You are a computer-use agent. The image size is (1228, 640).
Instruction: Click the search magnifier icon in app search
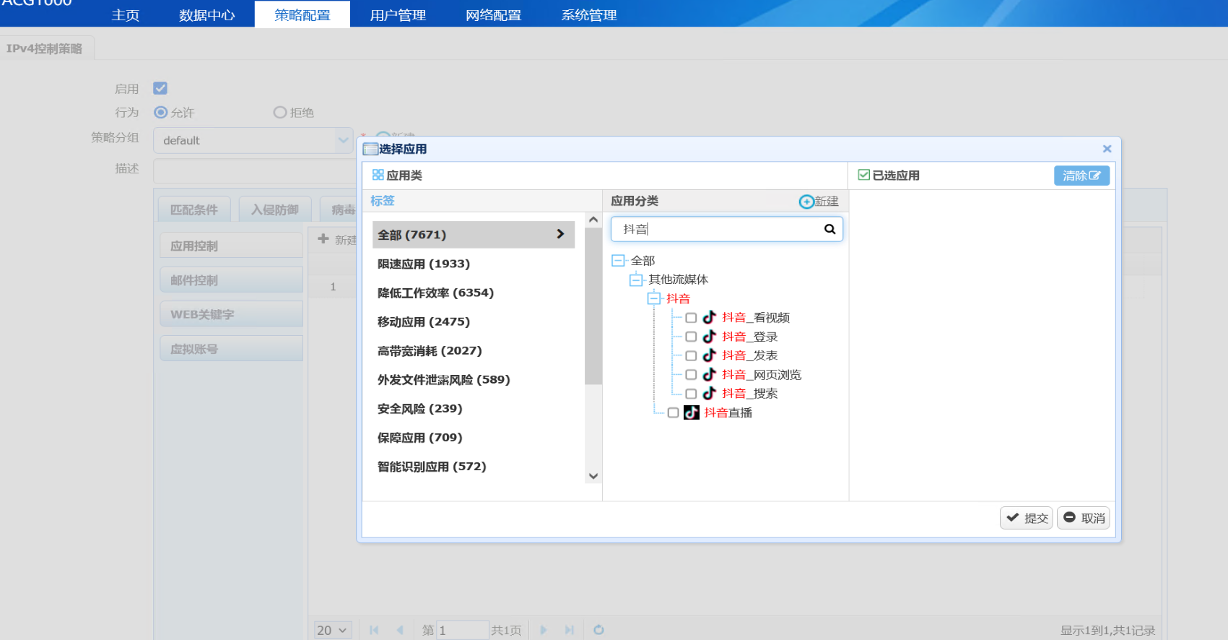coord(829,229)
